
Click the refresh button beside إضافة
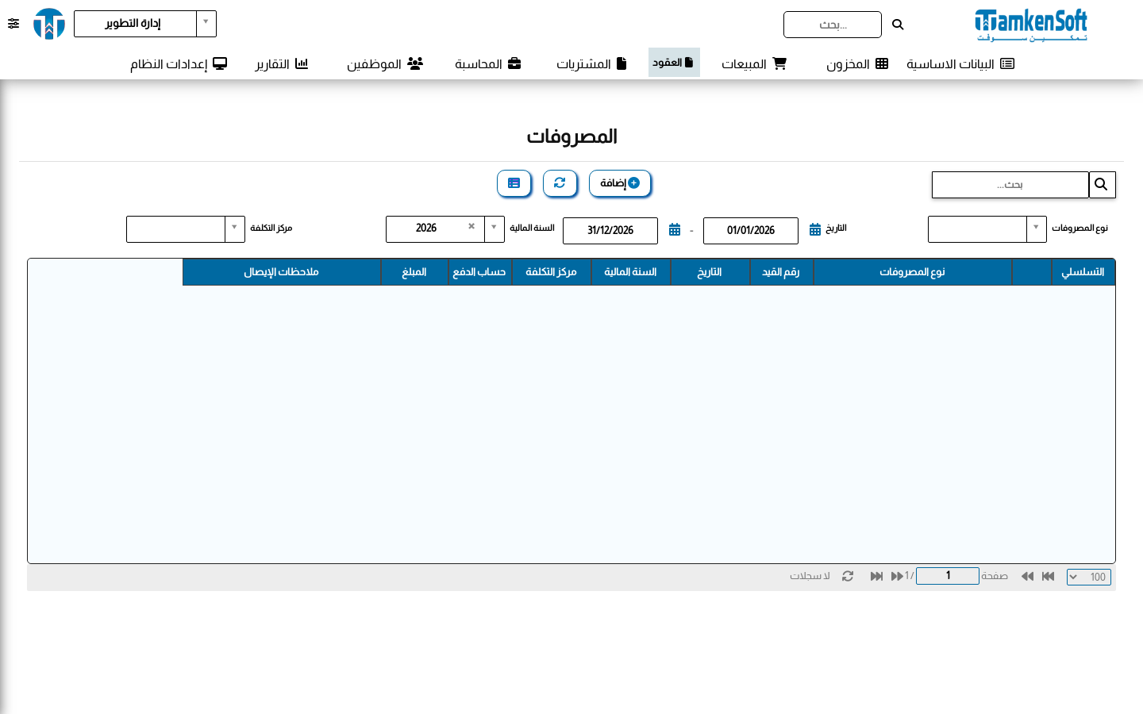click(x=560, y=183)
